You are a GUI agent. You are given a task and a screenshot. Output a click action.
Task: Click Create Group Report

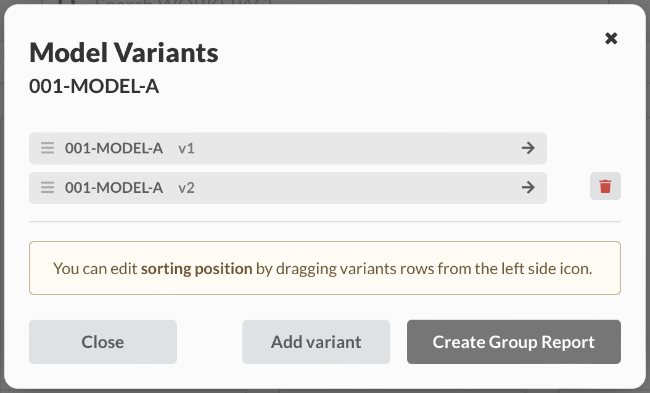click(513, 342)
